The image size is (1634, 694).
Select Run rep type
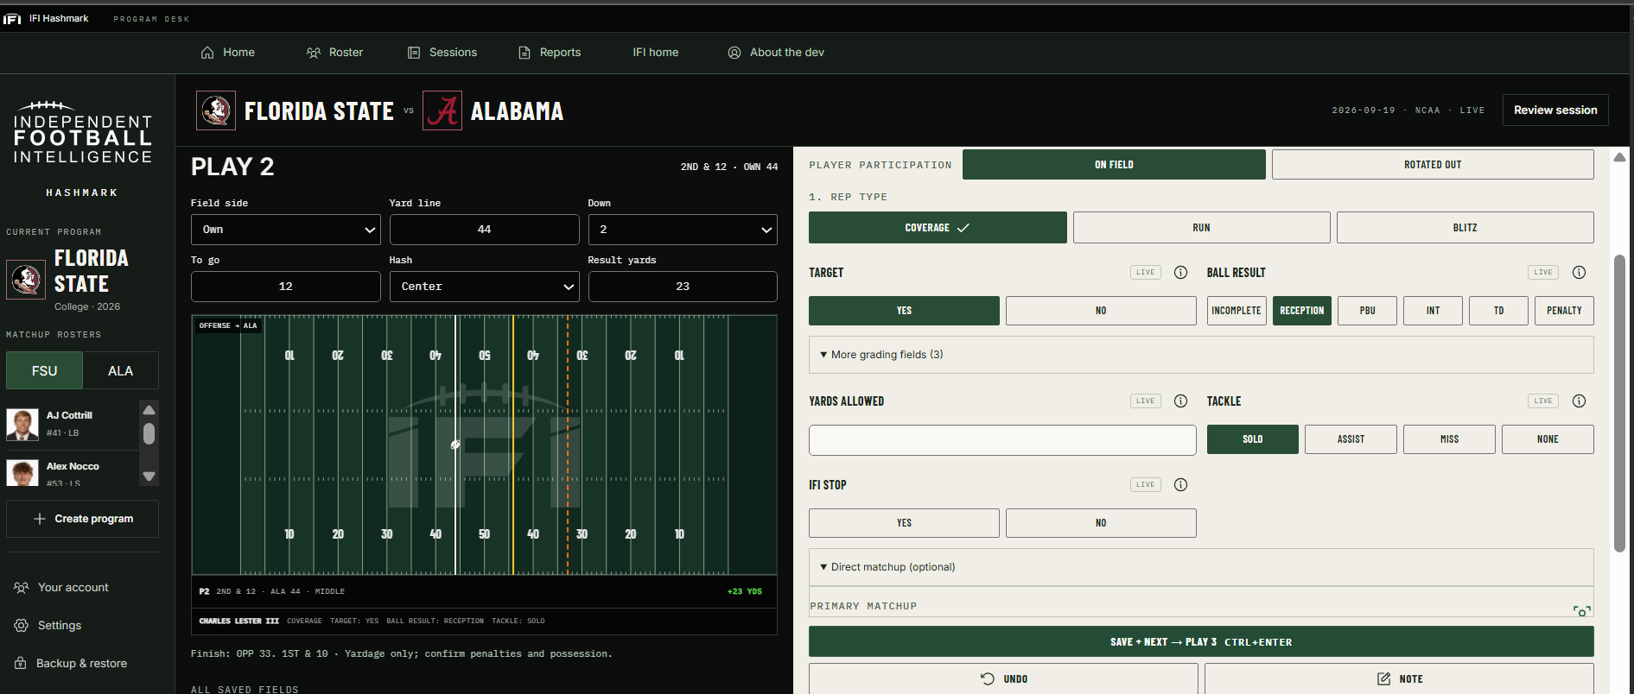1201,228
